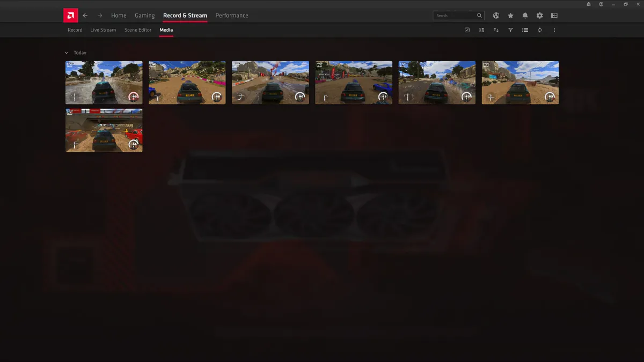This screenshot has width=644, height=362.
Task: Open the three-dot more options menu
Action: [554, 30]
